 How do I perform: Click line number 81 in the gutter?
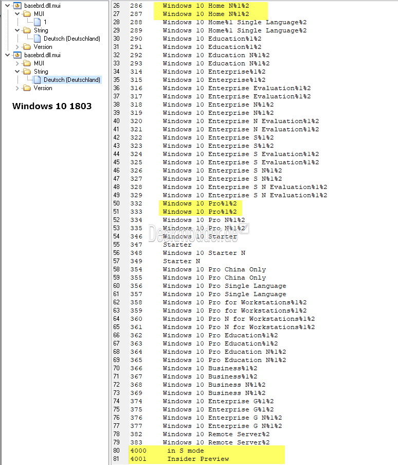point(116,459)
